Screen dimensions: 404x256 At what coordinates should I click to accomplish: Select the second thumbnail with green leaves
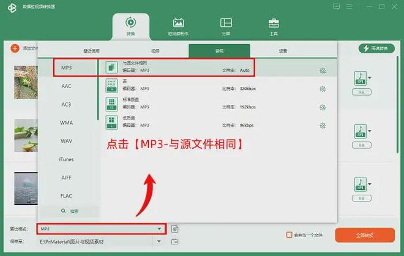26,135
